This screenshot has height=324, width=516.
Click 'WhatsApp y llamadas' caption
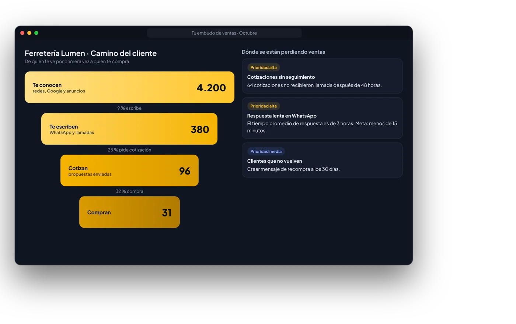click(x=72, y=133)
